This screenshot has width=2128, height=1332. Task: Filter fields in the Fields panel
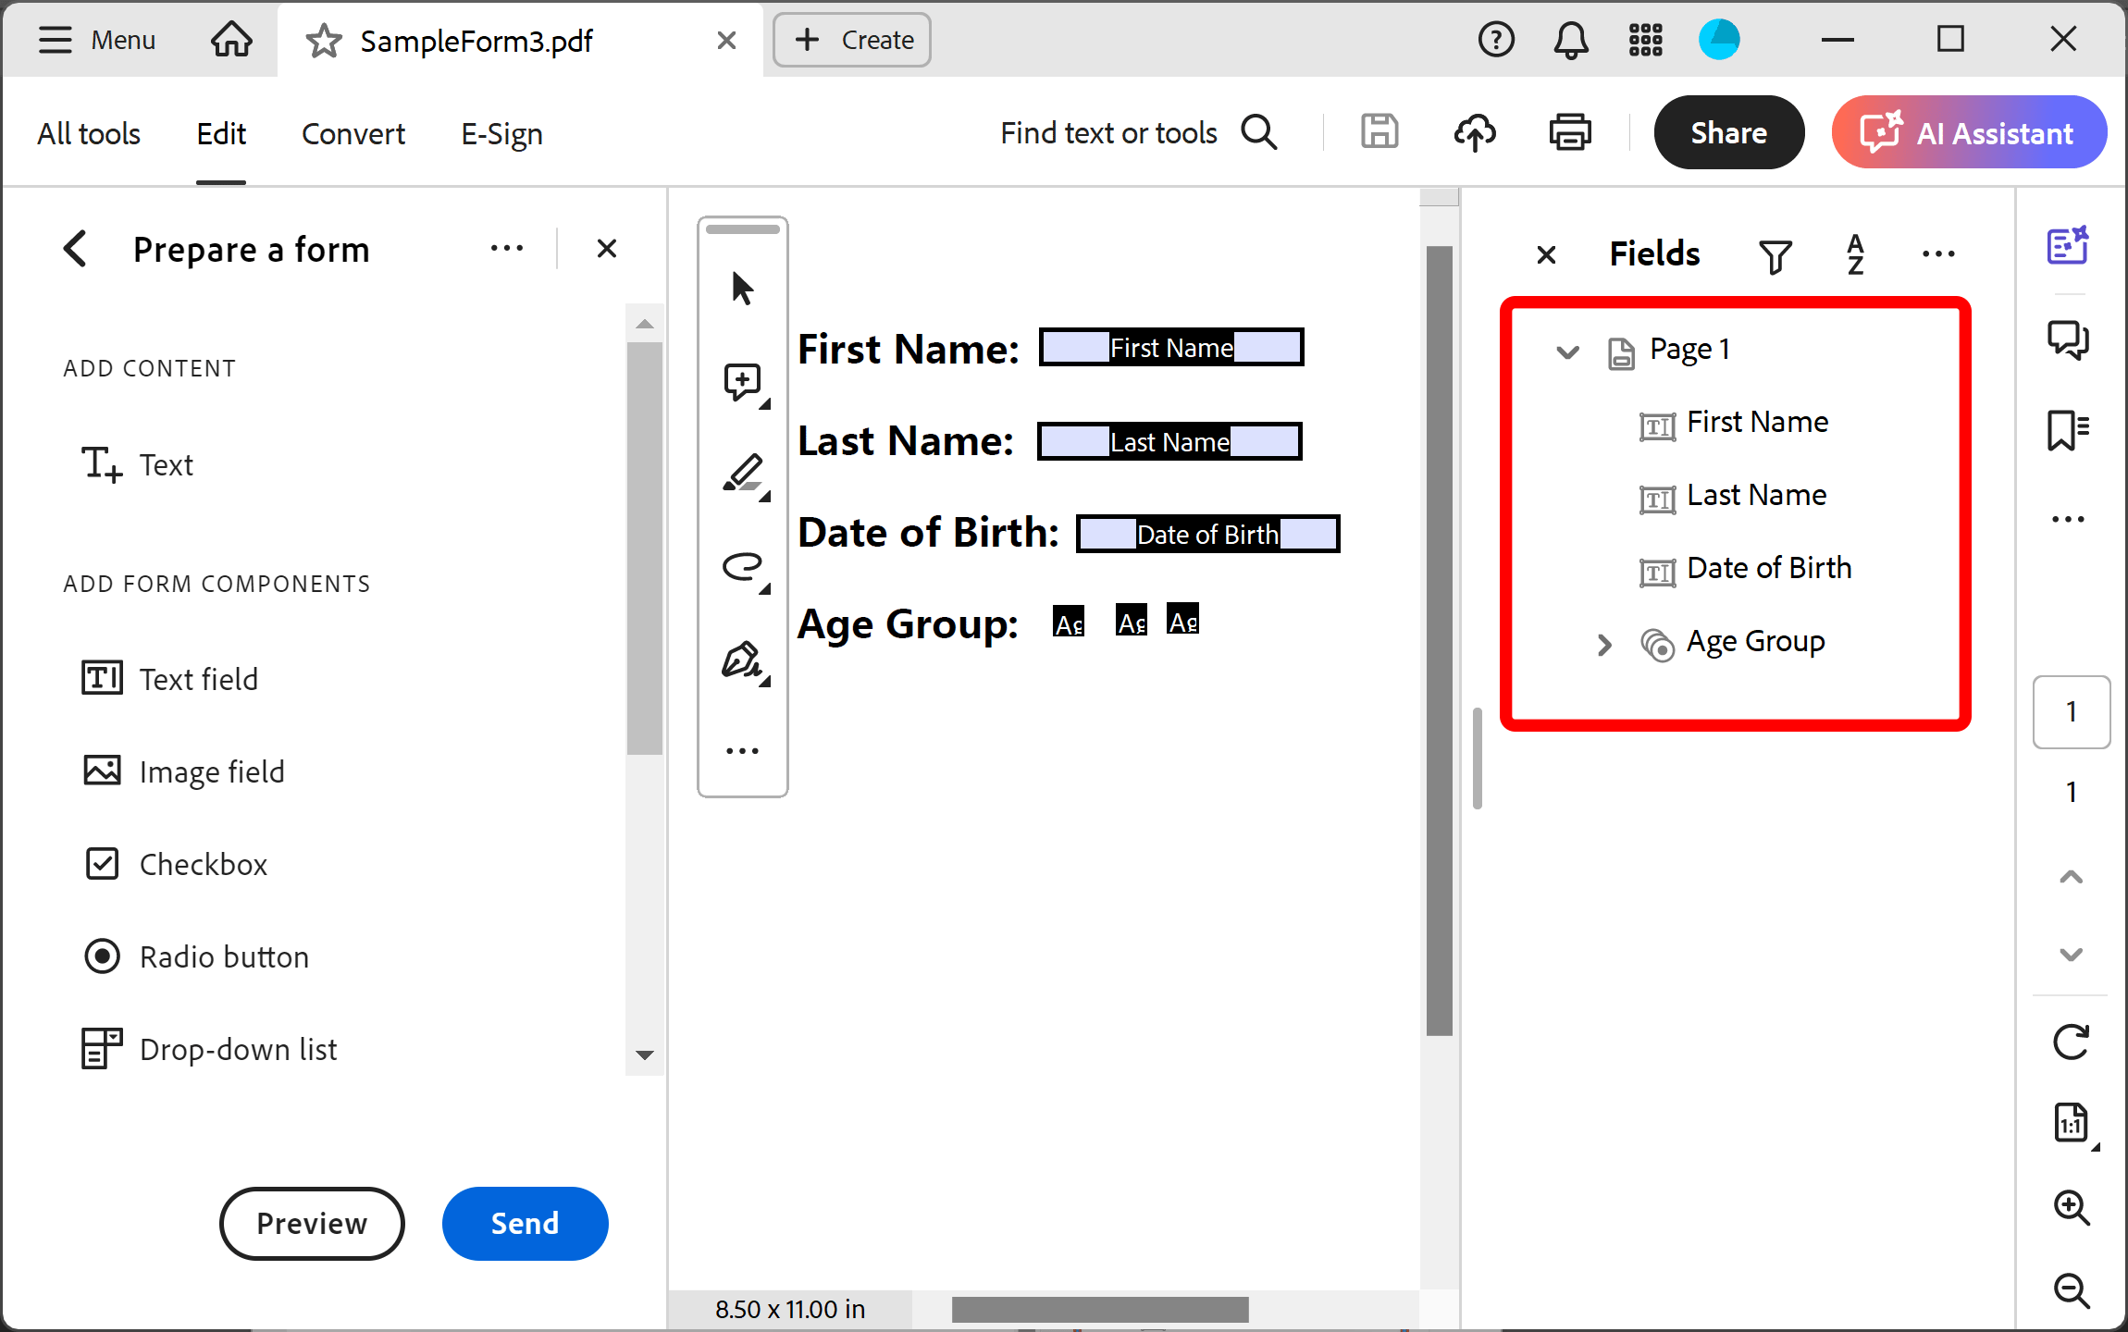[1775, 254]
